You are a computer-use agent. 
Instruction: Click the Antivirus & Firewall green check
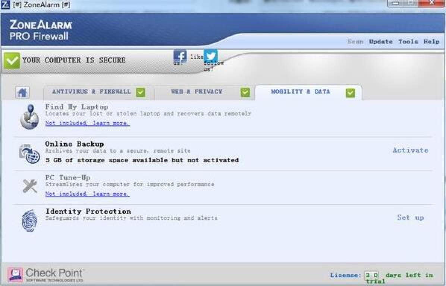coord(141,92)
